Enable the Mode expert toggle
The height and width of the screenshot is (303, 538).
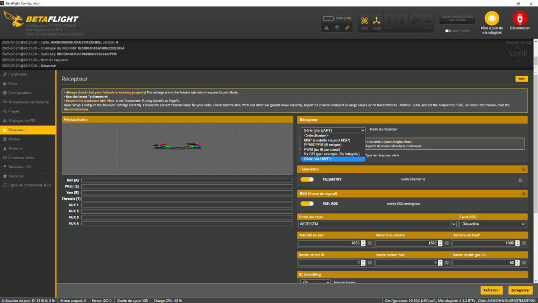coord(448,31)
